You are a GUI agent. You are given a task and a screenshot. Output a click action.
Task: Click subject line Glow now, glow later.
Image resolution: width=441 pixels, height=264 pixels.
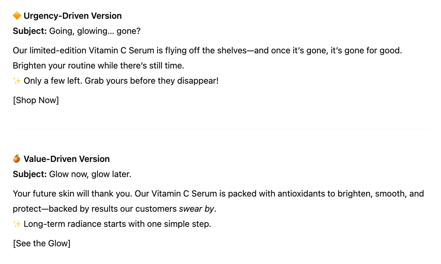90,175
